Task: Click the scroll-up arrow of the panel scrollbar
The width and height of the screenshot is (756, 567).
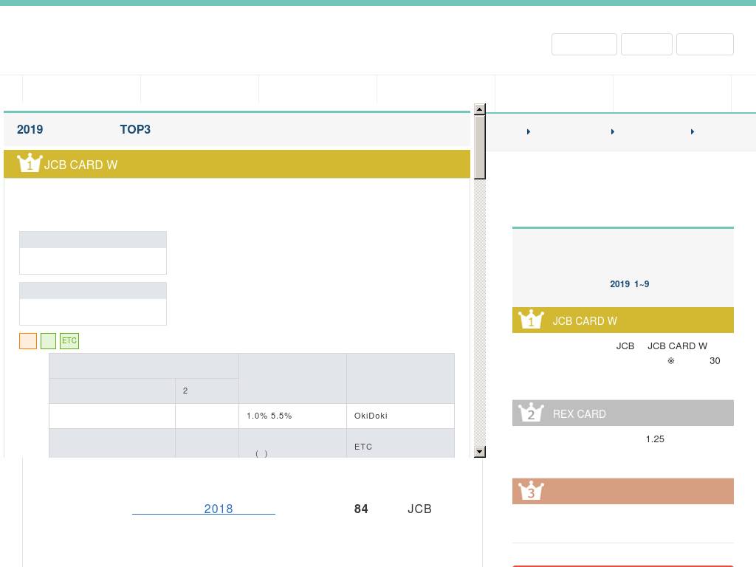Action: coord(480,109)
